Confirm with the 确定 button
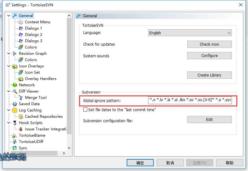The width and height of the screenshot is (248, 171). tap(140, 162)
